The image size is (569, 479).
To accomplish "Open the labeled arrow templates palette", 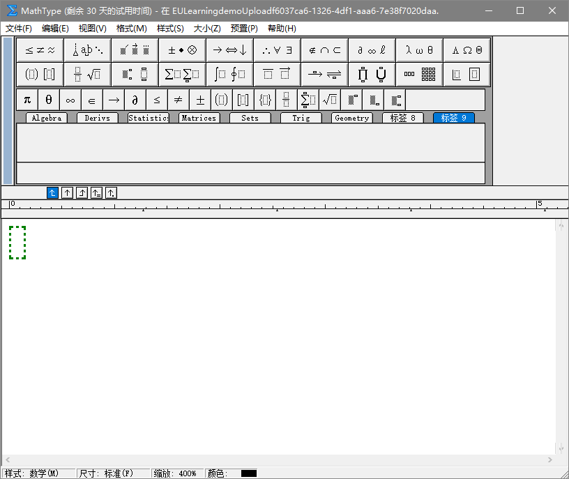I will 325,75.
